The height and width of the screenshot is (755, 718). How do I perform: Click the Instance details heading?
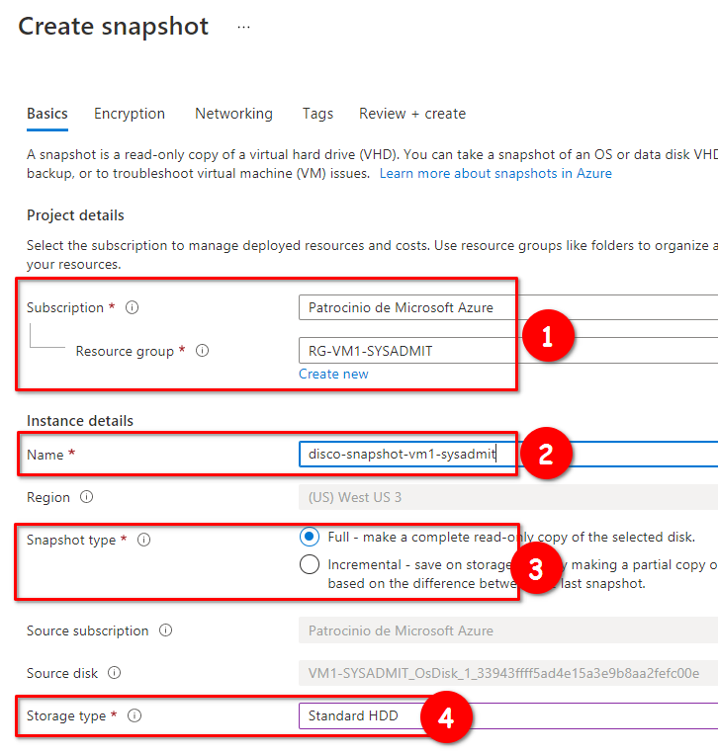tap(80, 421)
